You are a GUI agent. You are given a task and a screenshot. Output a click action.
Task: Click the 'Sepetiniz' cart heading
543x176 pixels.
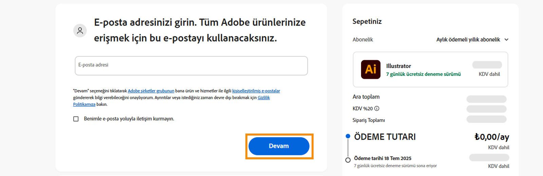pyautogui.click(x=367, y=21)
